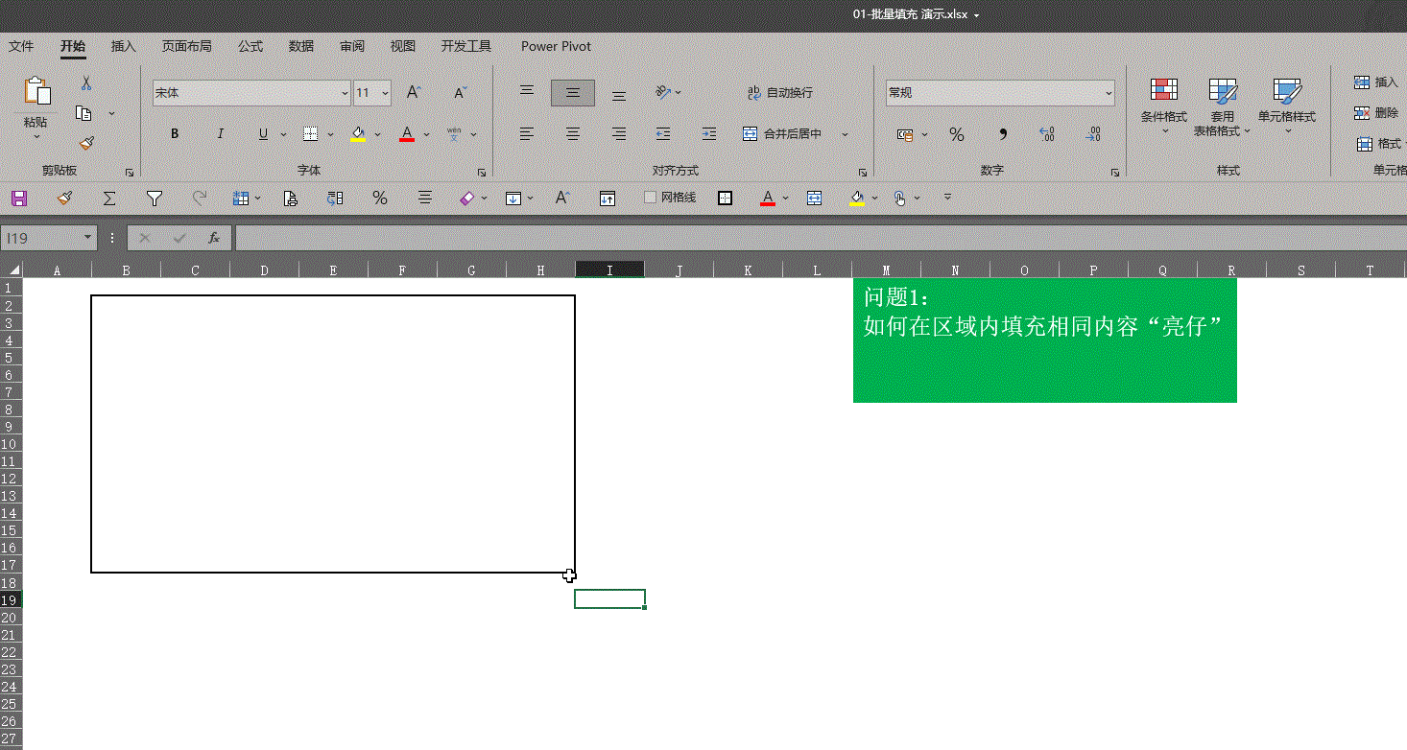The width and height of the screenshot is (1407, 750).
Task: Expand the name box dropdown arrow
Action: pos(88,237)
